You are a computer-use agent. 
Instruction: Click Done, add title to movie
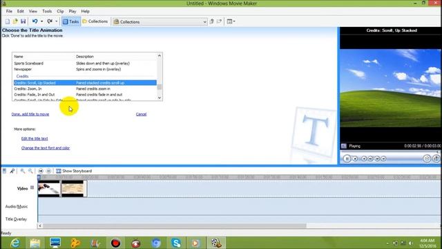point(30,114)
